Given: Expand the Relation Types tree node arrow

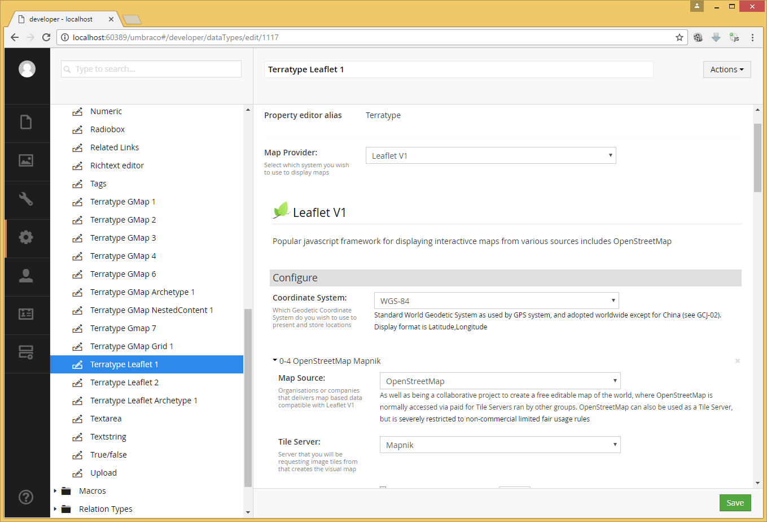Looking at the screenshot, I should (x=55, y=509).
